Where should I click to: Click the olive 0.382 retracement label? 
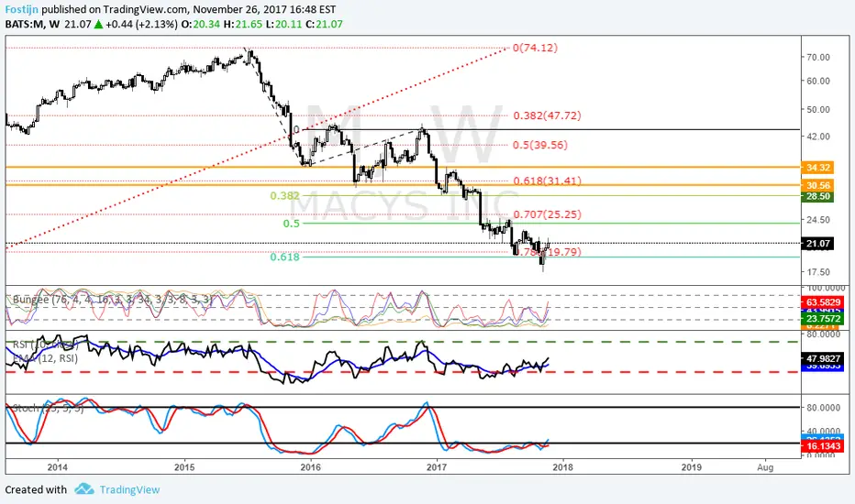coord(285,195)
